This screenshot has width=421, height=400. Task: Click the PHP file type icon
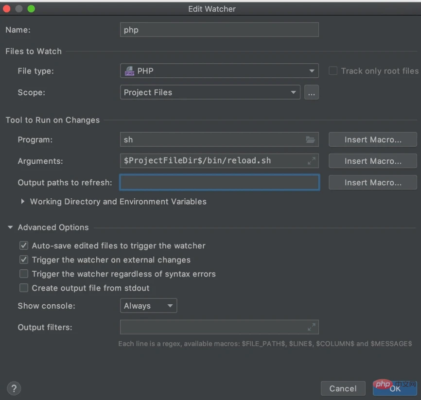pyautogui.click(x=129, y=71)
